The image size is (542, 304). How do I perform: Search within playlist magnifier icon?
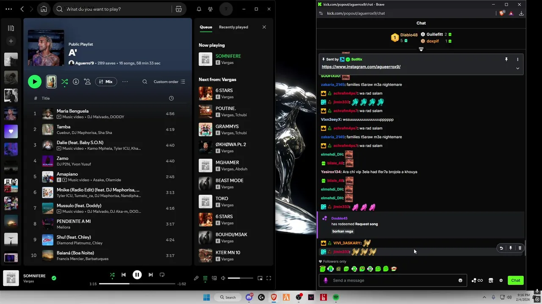point(145,81)
